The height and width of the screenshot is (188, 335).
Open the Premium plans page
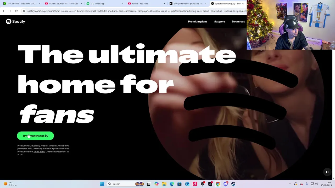pyautogui.click(x=198, y=21)
